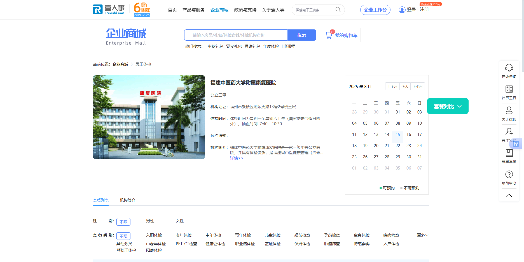The width and height of the screenshot is (524, 262).
Task: Open 详情>> link in institution intro
Action: pos(237,158)
